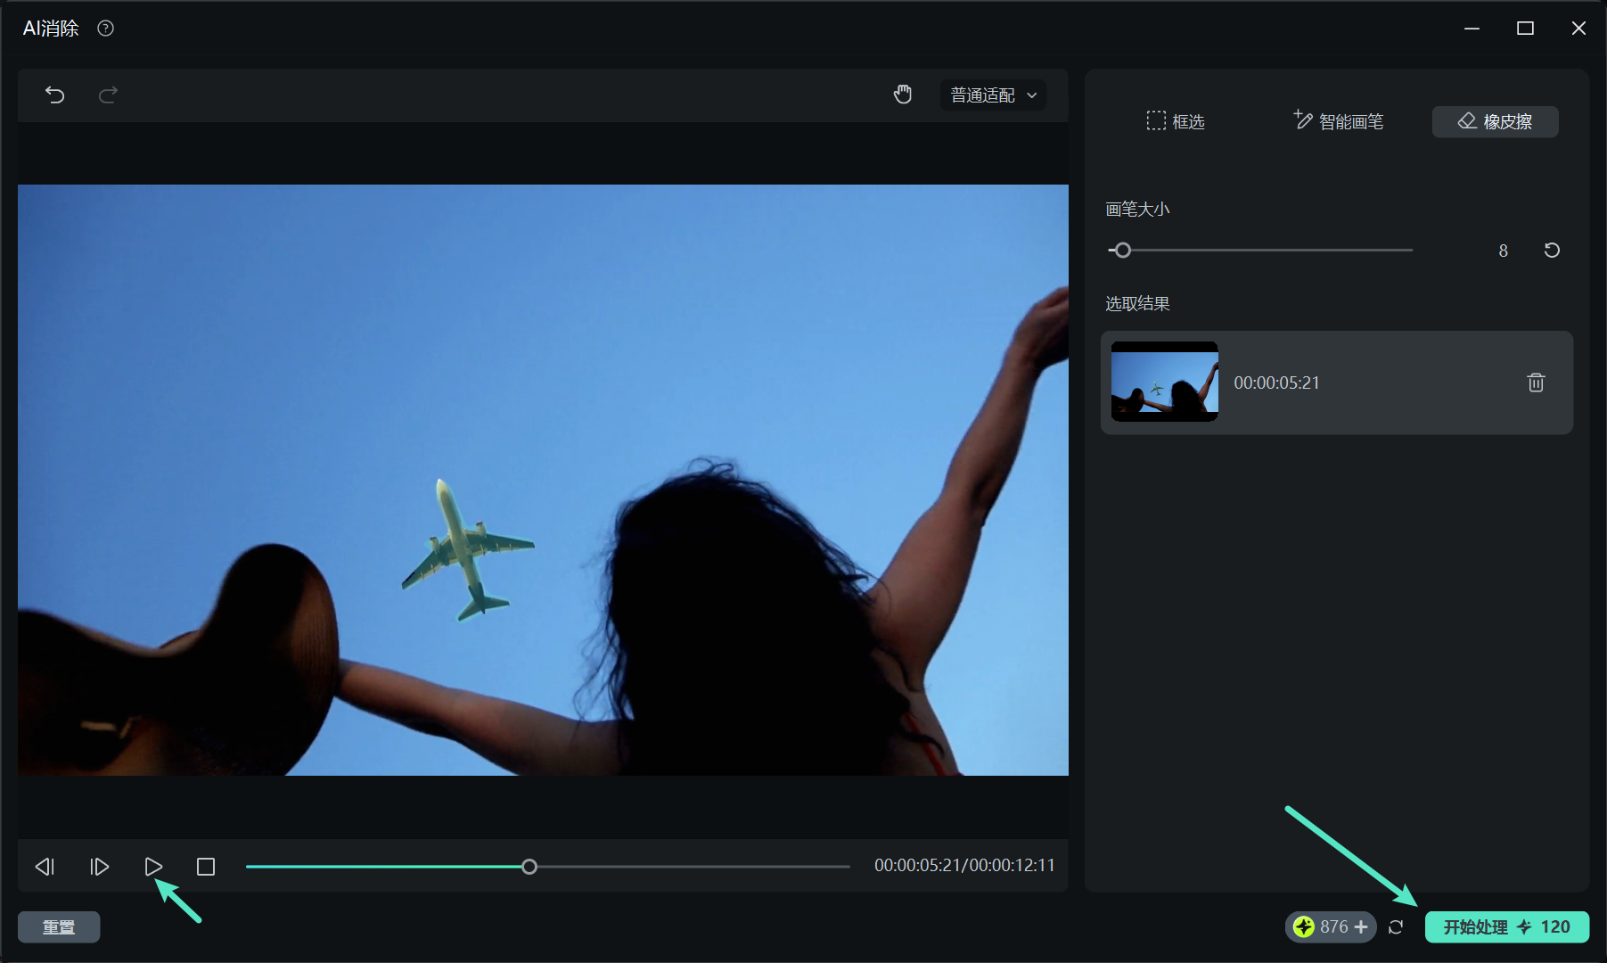Select the 橡皮擦 eraser tab
This screenshot has height=963, width=1607.
[x=1495, y=121]
